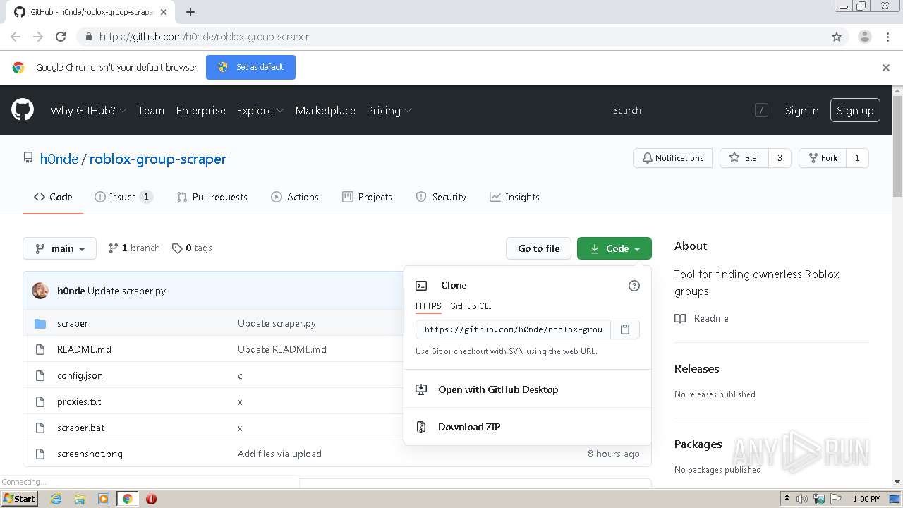Open Chrome's three-dot menu
The width and height of the screenshot is (903, 508).
pos(888,37)
